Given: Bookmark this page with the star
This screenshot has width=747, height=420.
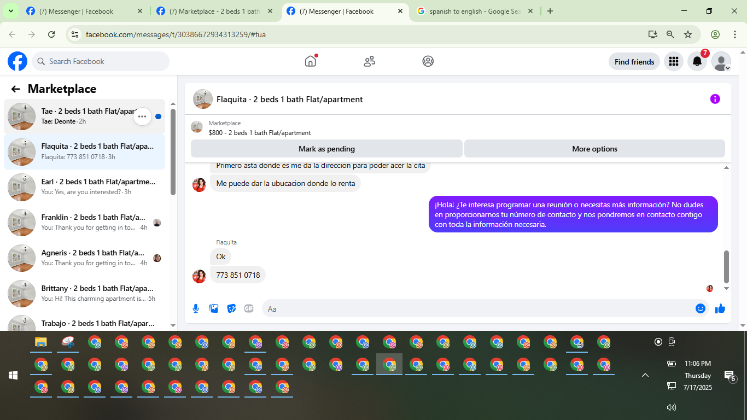Looking at the screenshot, I should 688,34.
